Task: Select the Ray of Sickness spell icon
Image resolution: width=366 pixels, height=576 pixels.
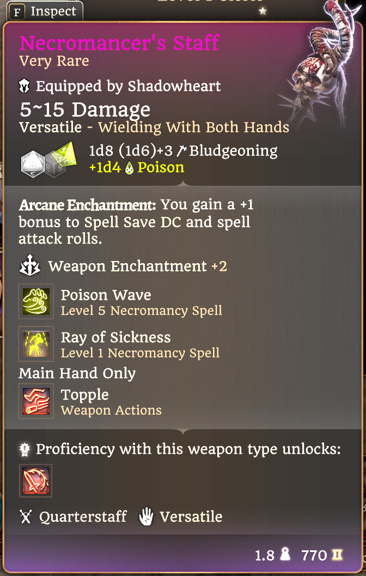Action: click(x=36, y=344)
